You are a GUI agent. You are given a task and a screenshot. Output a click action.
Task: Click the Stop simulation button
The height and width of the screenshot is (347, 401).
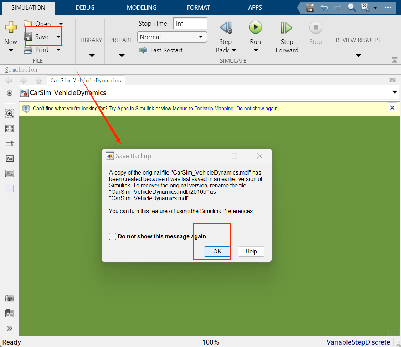pos(315,27)
